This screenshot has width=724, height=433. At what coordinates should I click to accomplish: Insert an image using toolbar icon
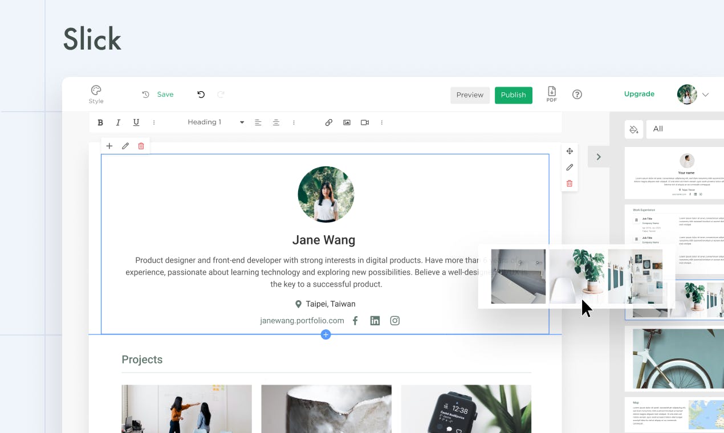coord(347,122)
